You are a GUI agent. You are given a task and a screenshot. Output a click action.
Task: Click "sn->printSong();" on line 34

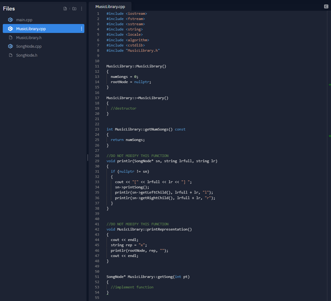tap(132, 187)
